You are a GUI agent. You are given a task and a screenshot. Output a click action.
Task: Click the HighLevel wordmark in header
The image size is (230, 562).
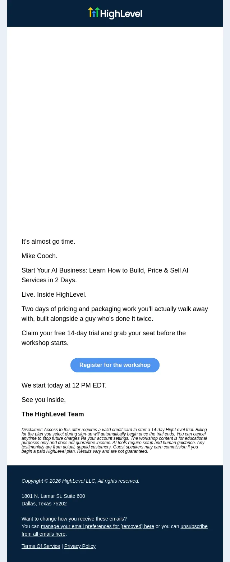pos(121,14)
